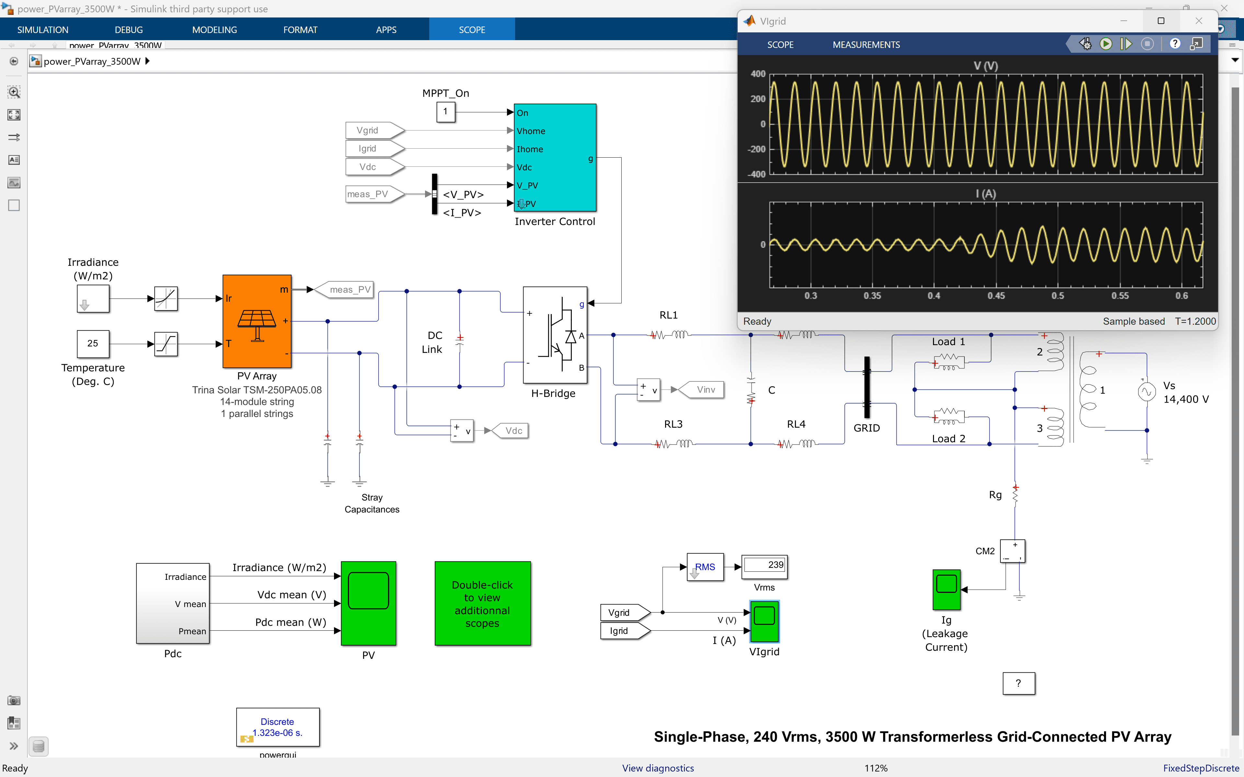Click the scope Run play button
This screenshot has width=1244, height=777.
1106,44
